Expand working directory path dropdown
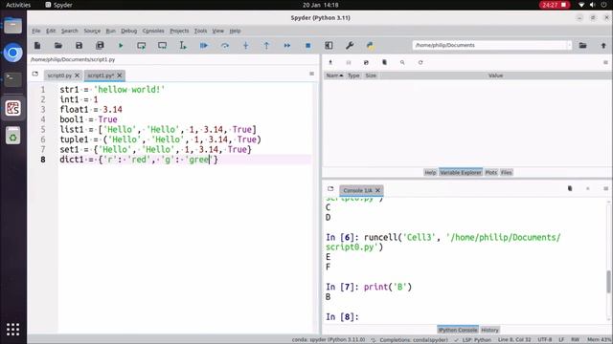This screenshot has width=613, height=344. 569,45
